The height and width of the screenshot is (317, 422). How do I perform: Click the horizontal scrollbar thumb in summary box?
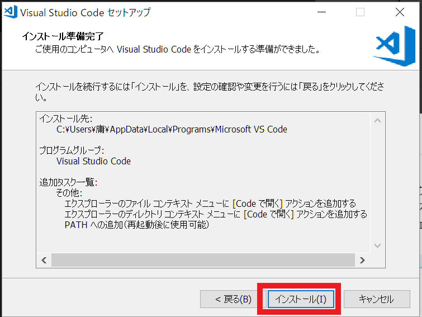tap(203, 260)
